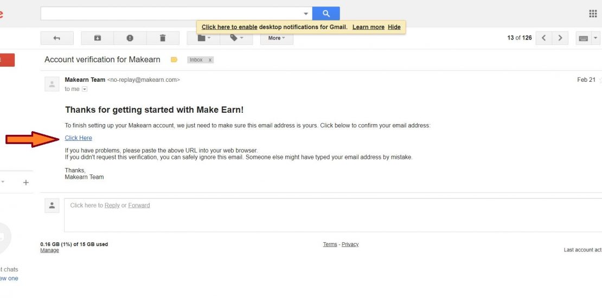Click the 'Click Here' verification link

79,138
